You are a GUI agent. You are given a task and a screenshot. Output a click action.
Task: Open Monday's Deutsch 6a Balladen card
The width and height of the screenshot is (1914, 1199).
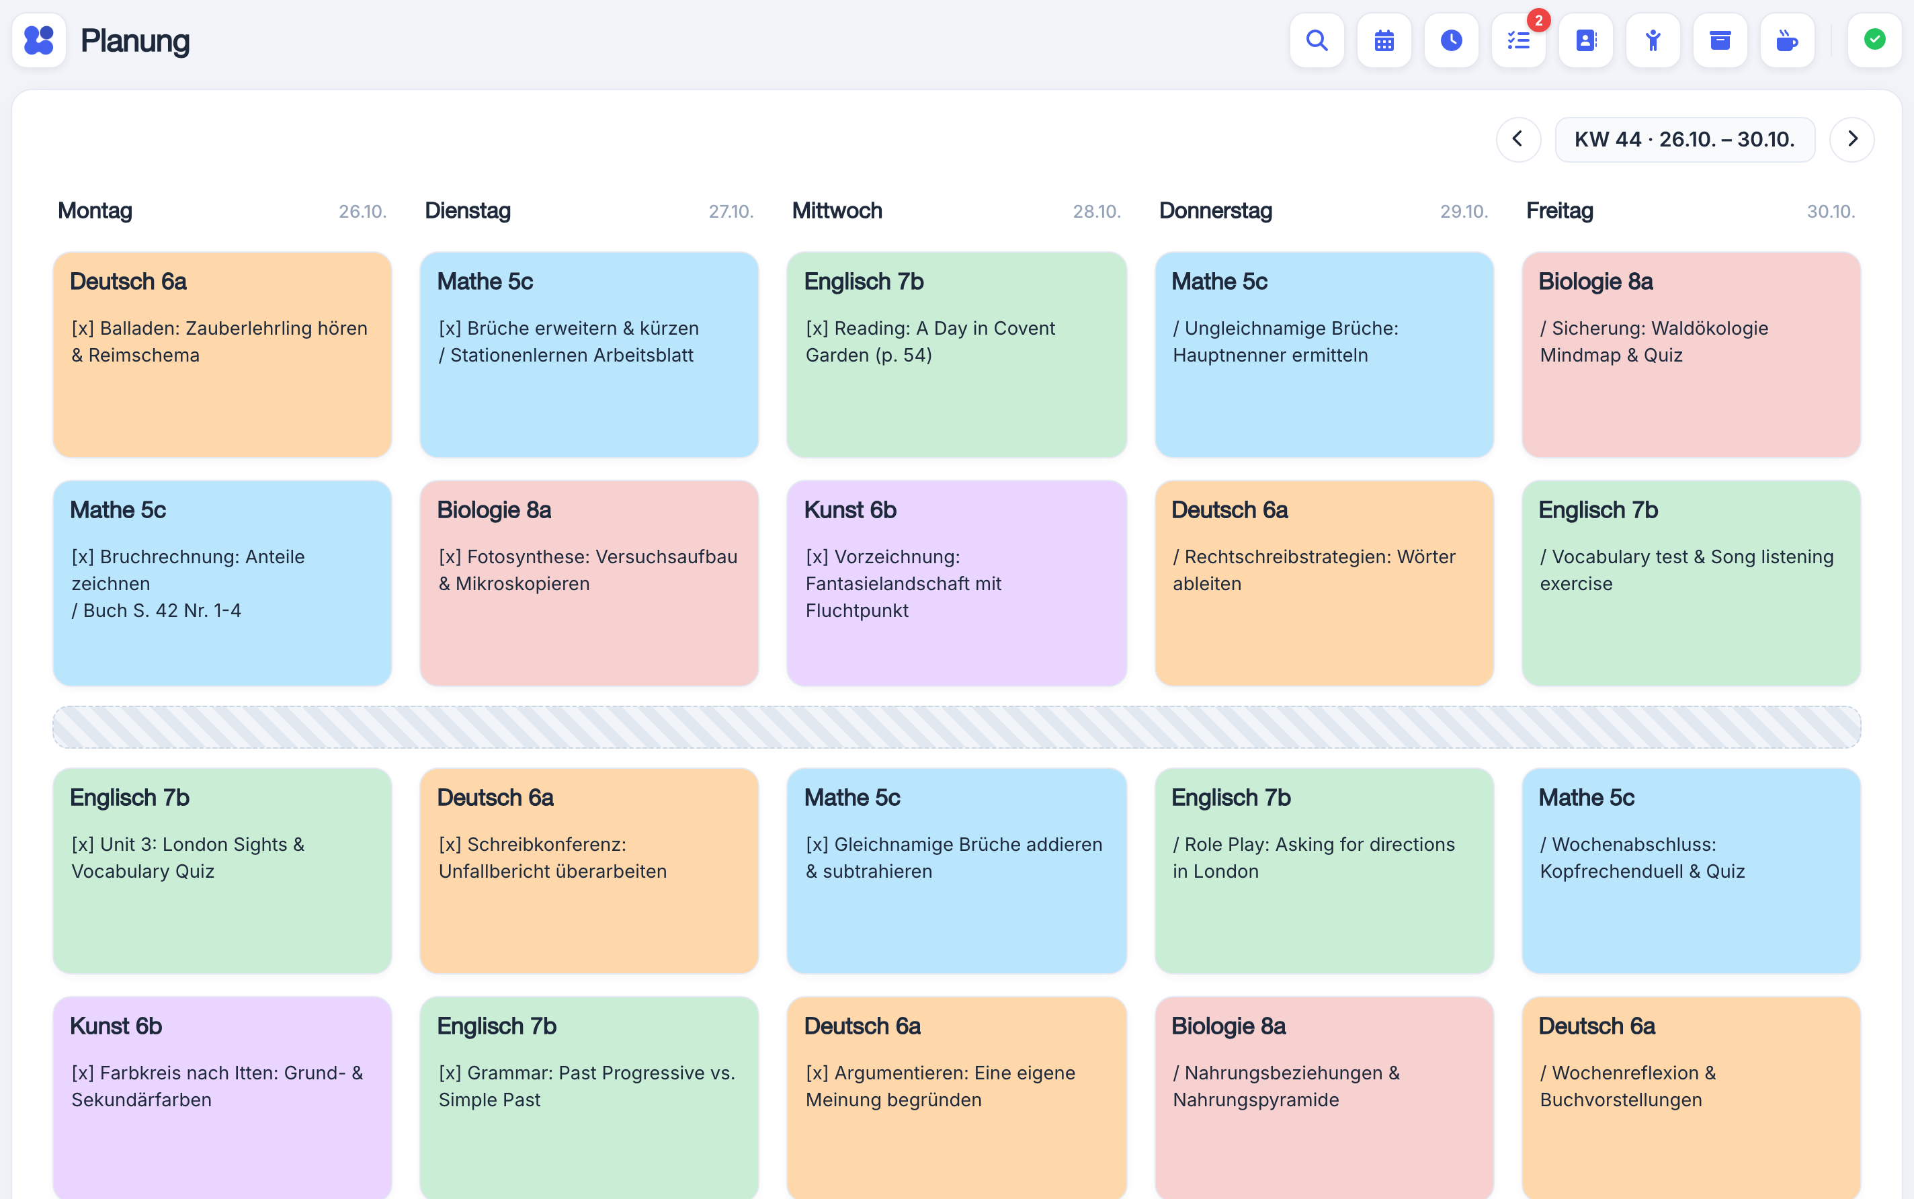point(222,354)
